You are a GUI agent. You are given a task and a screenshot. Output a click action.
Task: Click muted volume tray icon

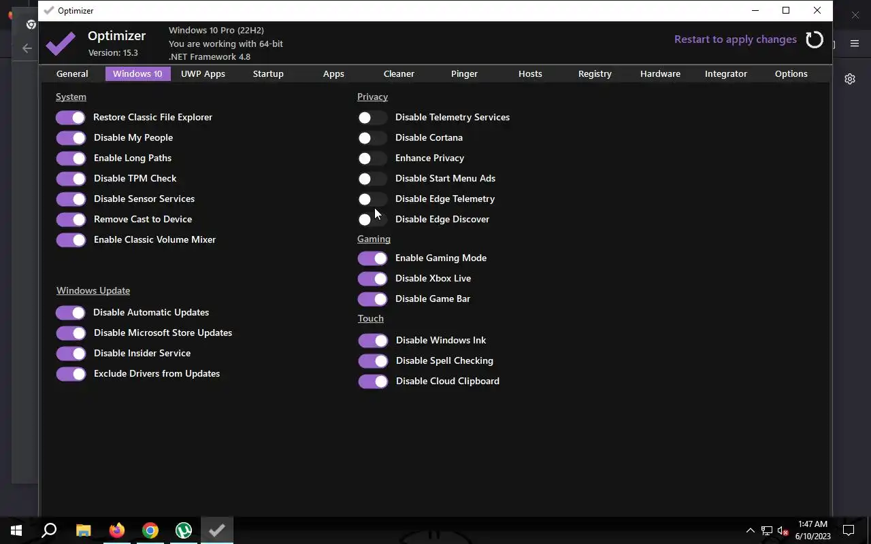[783, 530]
